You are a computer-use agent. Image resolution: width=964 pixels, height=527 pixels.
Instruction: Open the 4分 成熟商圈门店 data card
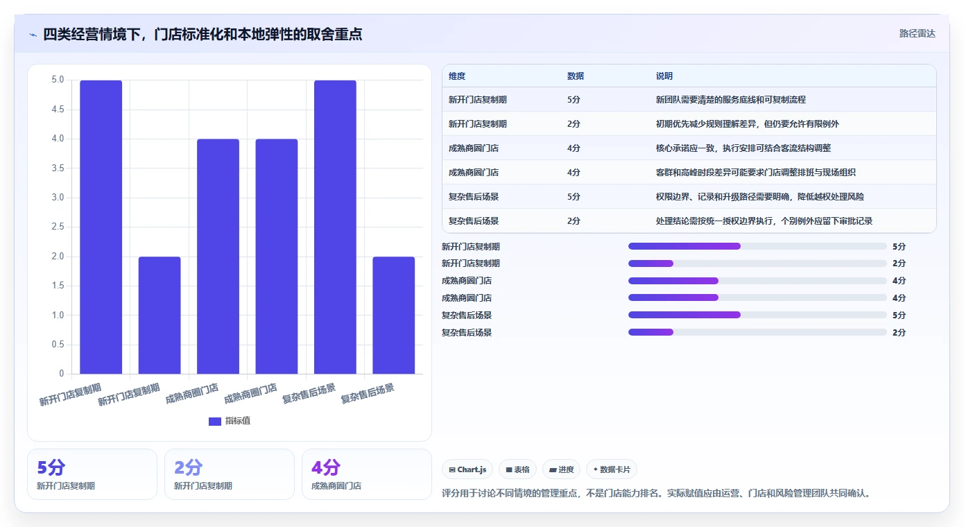(367, 474)
